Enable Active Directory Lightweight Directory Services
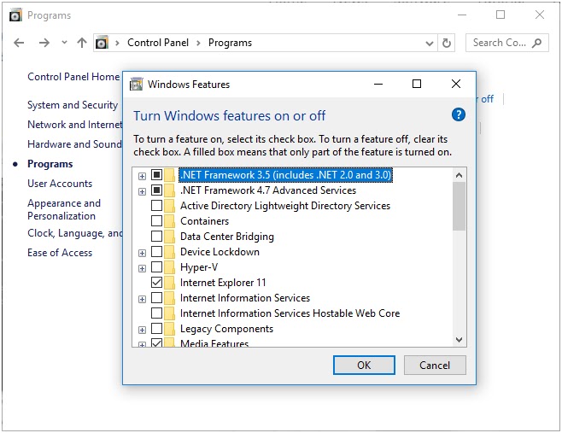 point(156,206)
